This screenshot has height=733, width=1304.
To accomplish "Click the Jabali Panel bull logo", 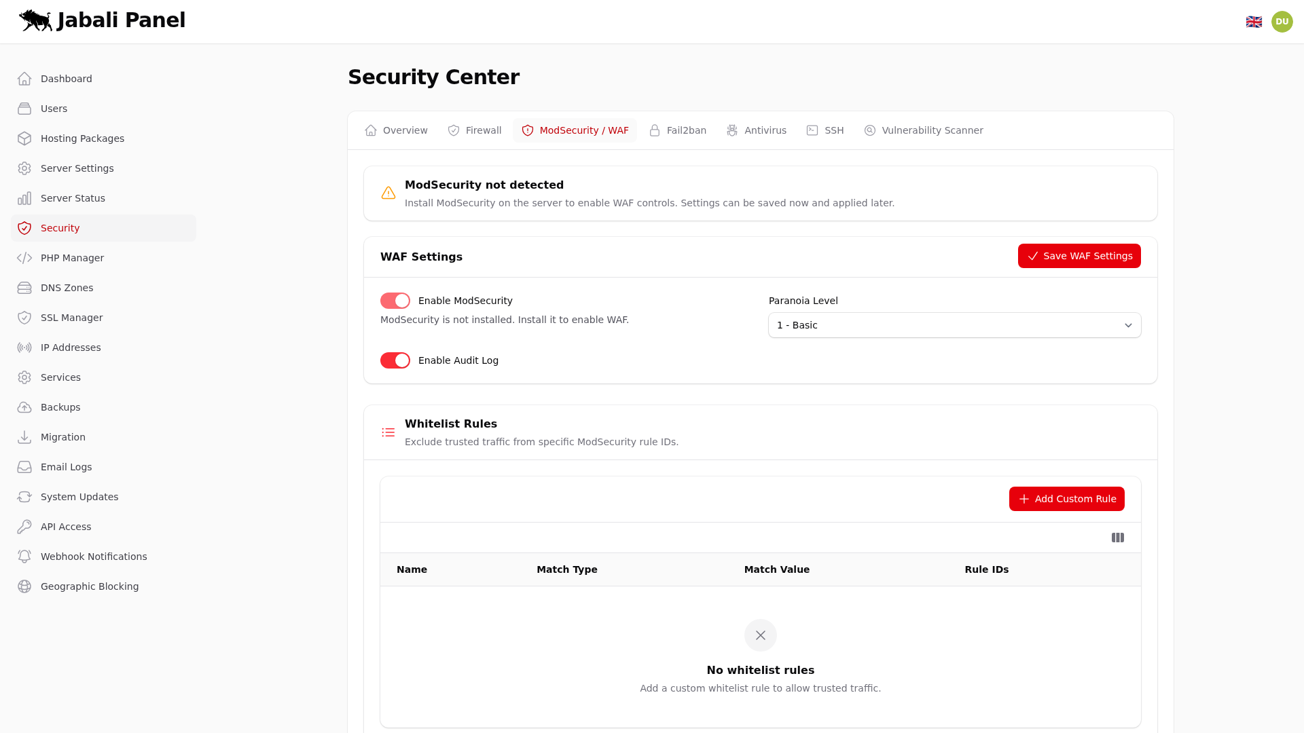I will (33, 20).
